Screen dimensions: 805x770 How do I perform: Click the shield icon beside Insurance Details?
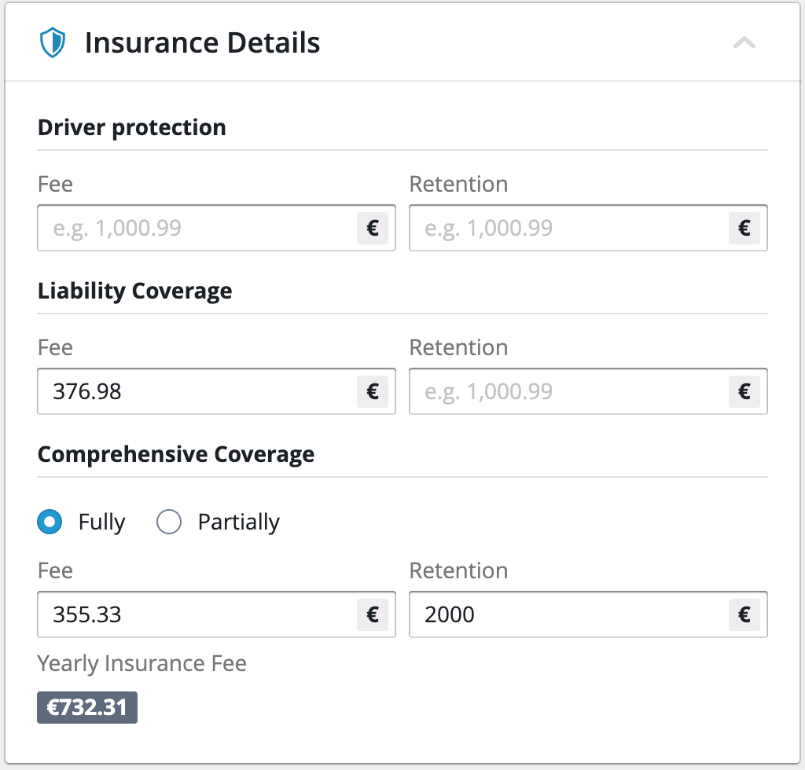[x=52, y=43]
